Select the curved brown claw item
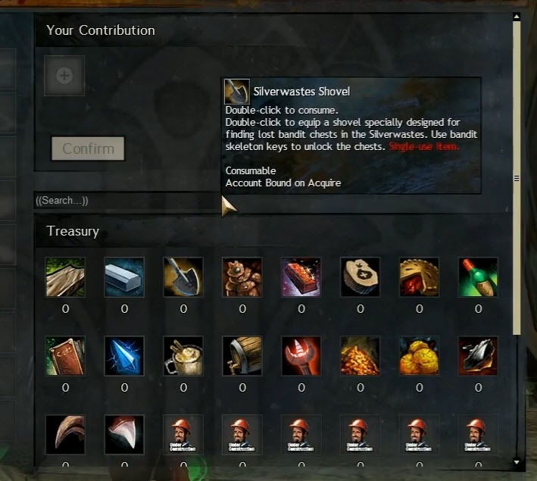This screenshot has width=537, height=481. tap(65, 434)
